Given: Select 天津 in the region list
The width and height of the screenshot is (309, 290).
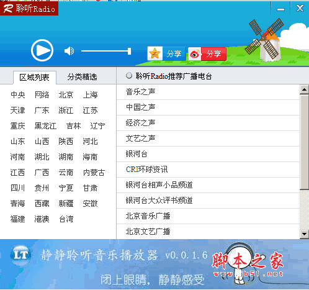Looking at the screenshot, I should tap(18, 111).
